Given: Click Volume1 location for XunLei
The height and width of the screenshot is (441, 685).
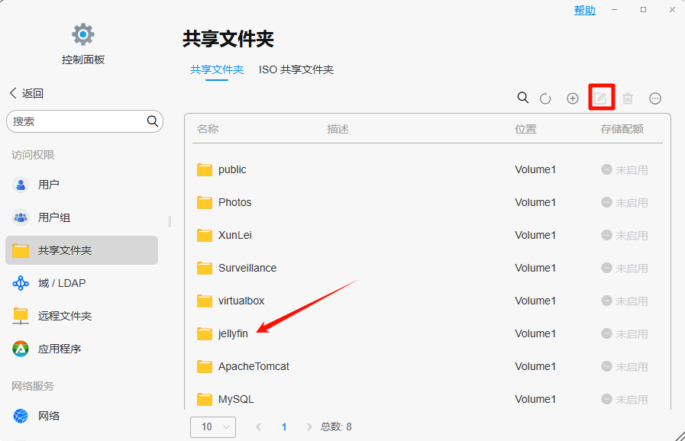Looking at the screenshot, I should (535, 235).
